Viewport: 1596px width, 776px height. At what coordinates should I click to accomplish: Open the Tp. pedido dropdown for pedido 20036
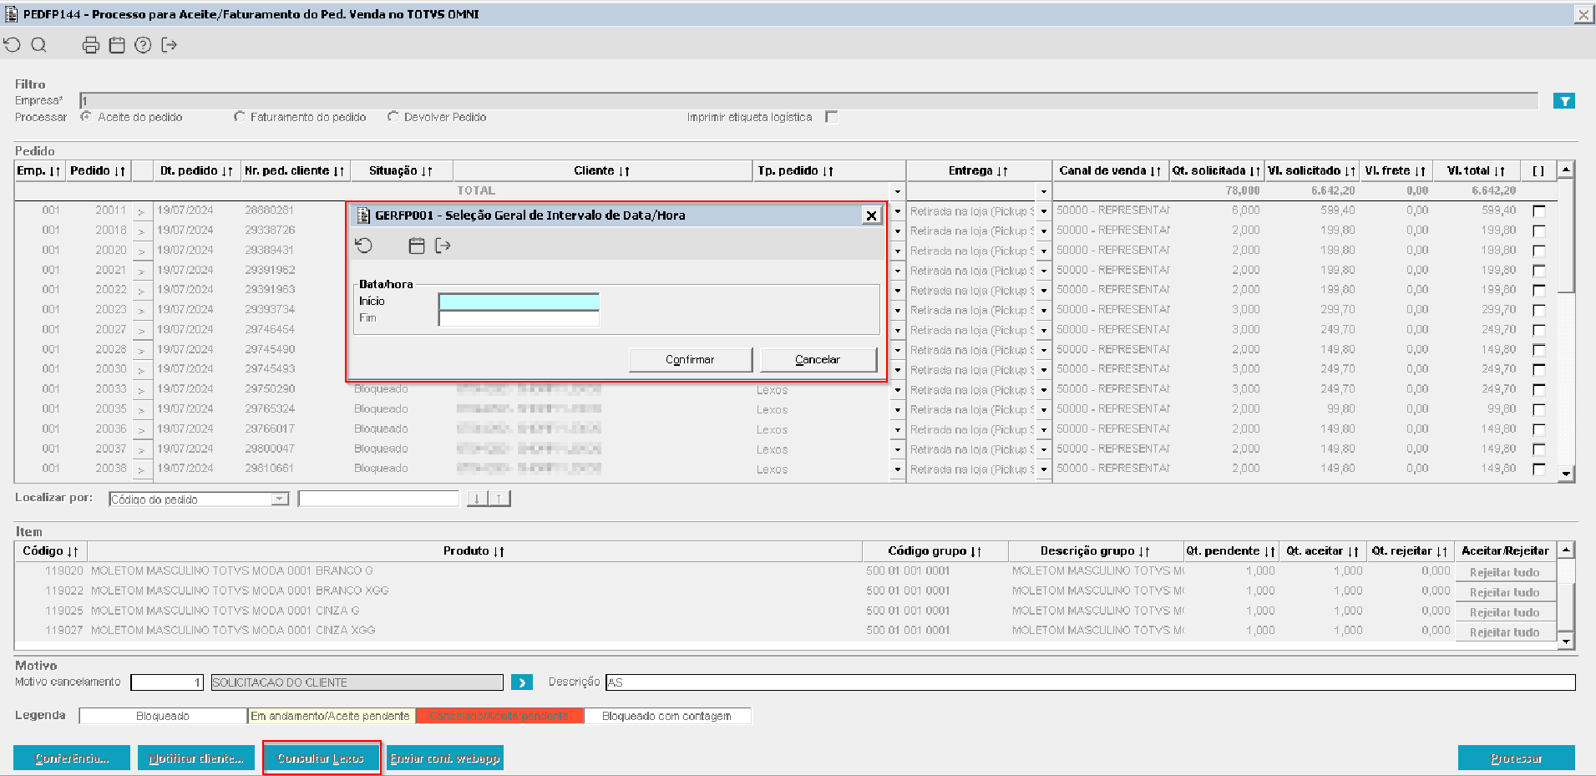pos(898,430)
